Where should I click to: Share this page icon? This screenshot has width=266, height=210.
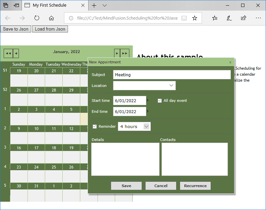[243, 18]
